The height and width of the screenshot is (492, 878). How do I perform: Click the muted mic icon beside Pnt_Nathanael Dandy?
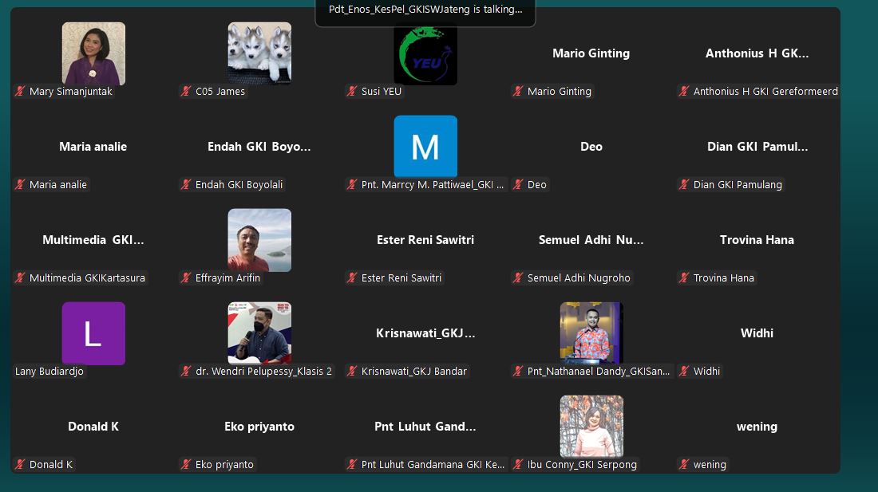pos(519,372)
